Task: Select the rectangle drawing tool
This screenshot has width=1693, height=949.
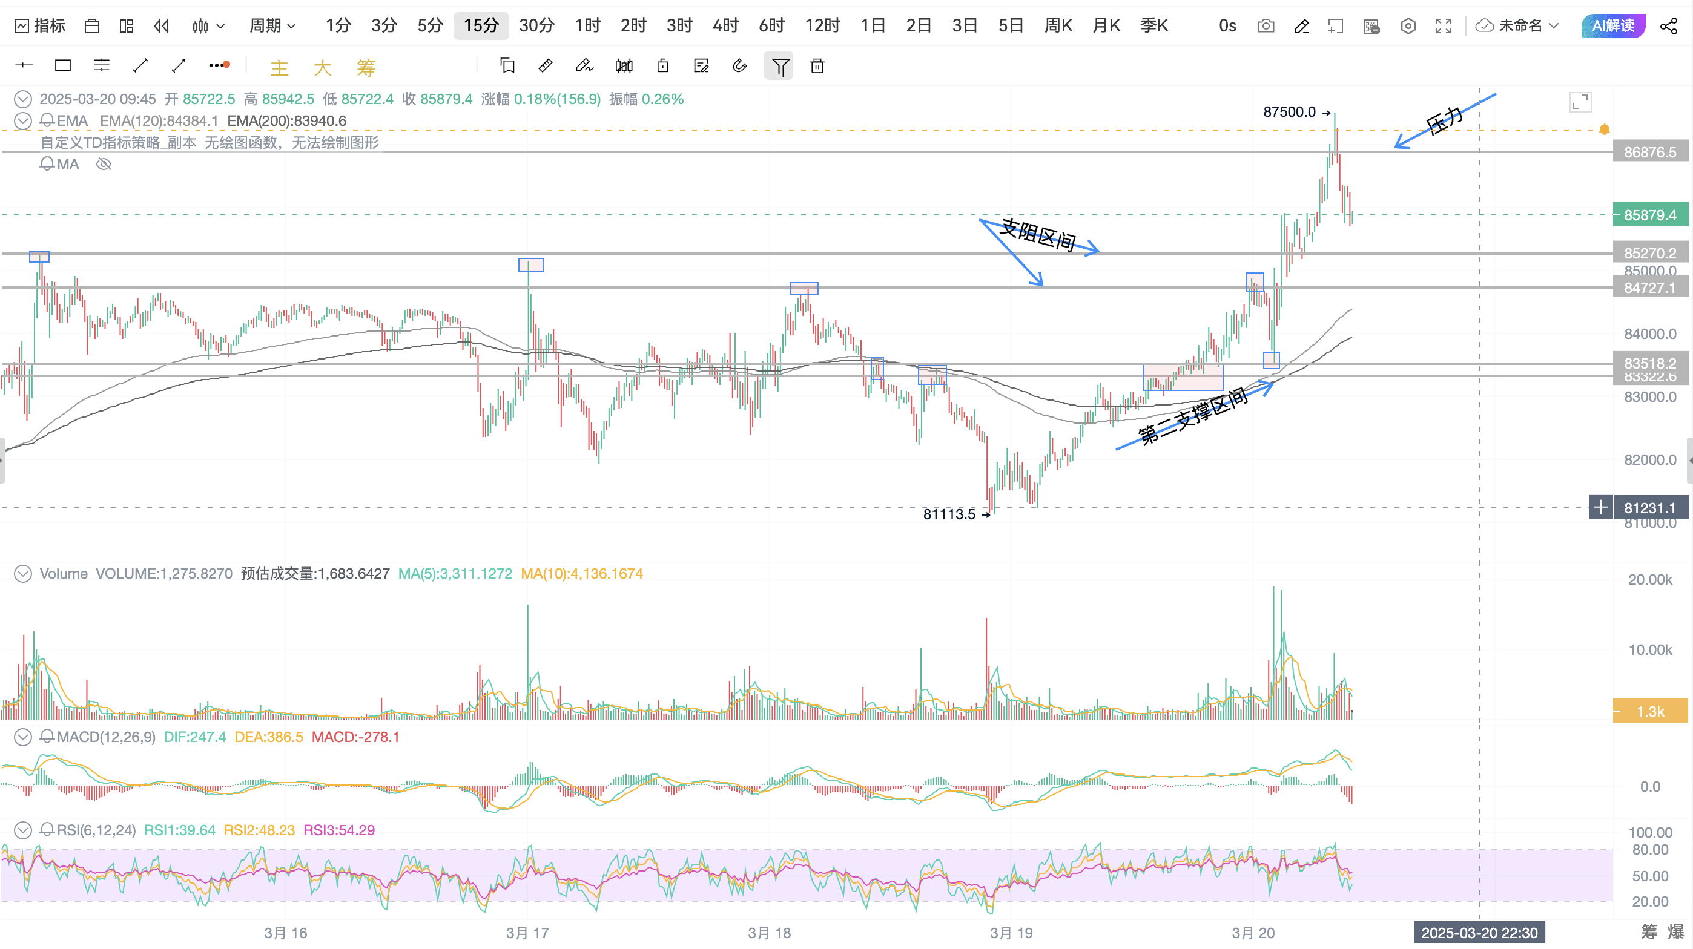Action: point(62,66)
